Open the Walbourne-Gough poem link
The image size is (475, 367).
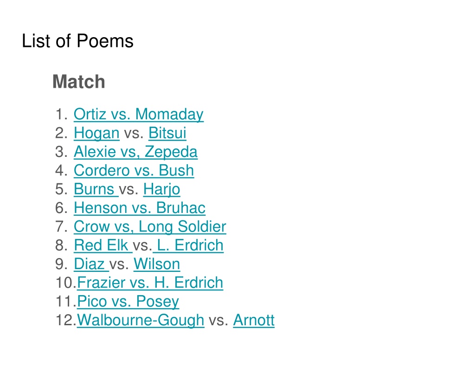tap(141, 320)
